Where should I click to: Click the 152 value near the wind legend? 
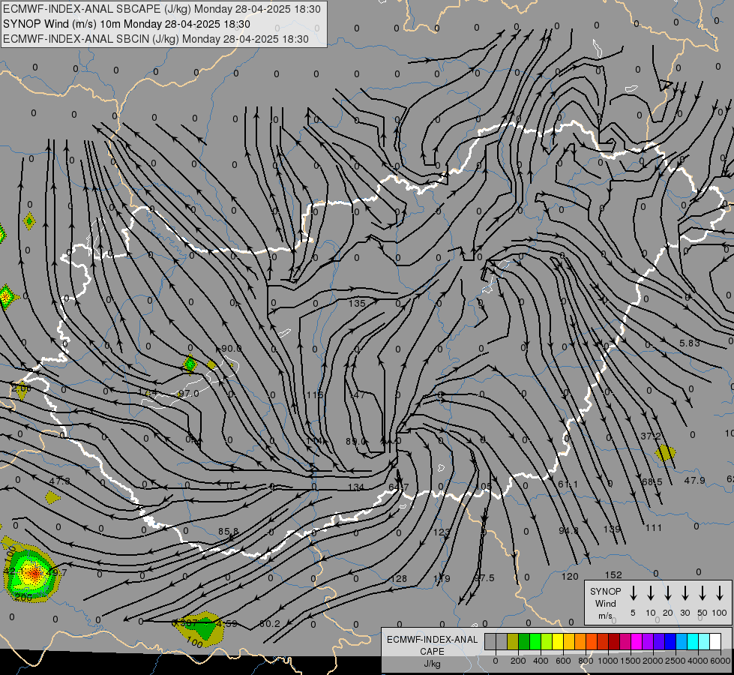tap(613, 574)
